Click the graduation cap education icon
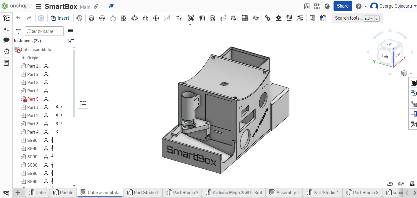The image size is (417, 198). 112,6
